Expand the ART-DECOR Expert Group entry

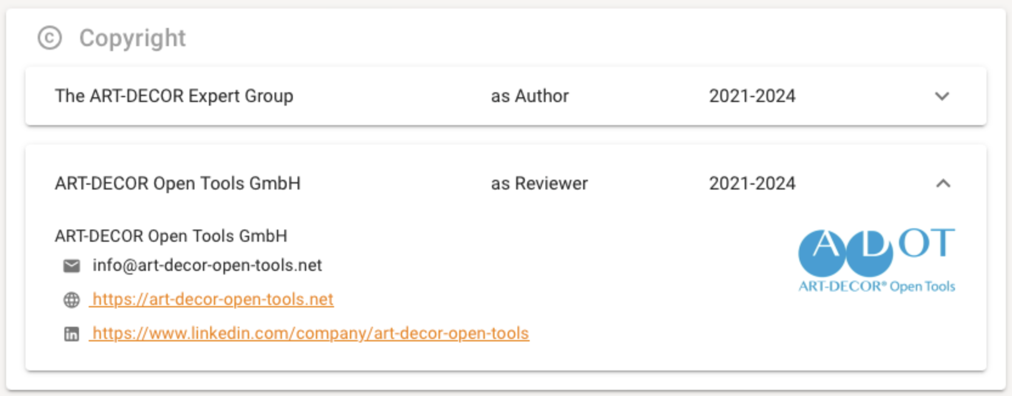pos(942,96)
